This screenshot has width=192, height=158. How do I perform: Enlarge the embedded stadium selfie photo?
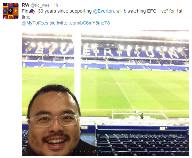[105, 93]
